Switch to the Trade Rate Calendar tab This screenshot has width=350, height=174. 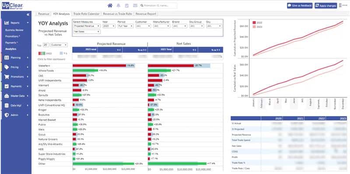coord(86,14)
